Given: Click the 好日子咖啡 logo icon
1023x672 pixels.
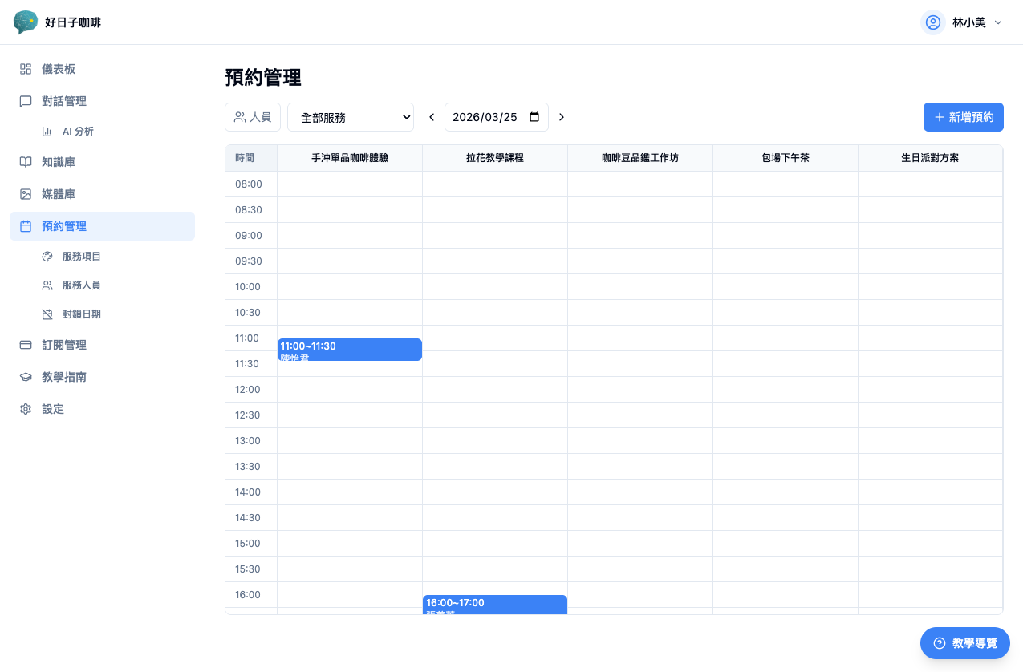Looking at the screenshot, I should pyautogui.click(x=26, y=22).
